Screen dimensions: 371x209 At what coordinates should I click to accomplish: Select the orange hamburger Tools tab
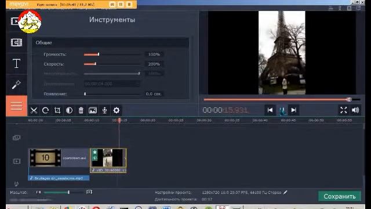(x=16, y=106)
